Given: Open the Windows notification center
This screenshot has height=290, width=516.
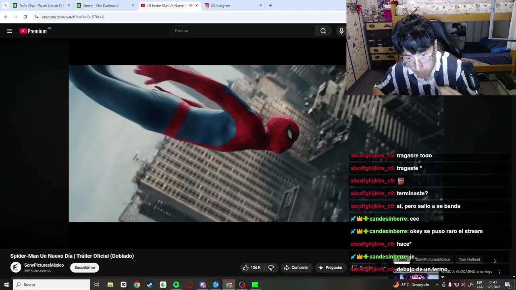Looking at the screenshot, I should [x=508, y=285].
